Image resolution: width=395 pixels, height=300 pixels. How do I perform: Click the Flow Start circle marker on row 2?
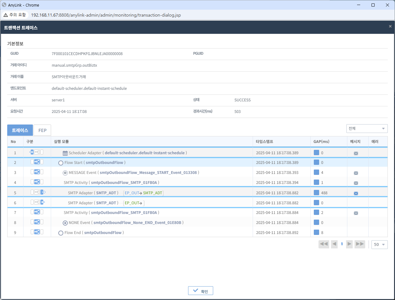click(x=61, y=162)
